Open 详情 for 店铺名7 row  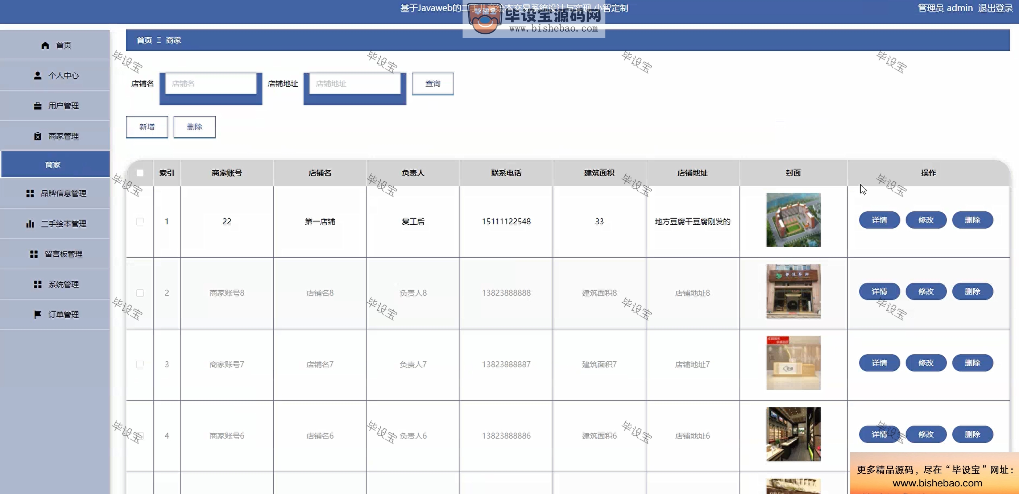point(879,363)
